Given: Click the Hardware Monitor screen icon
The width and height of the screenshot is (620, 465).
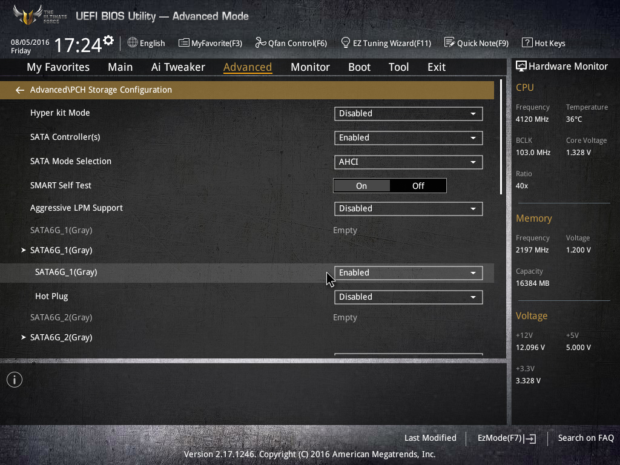Looking at the screenshot, I should point(521,67).
